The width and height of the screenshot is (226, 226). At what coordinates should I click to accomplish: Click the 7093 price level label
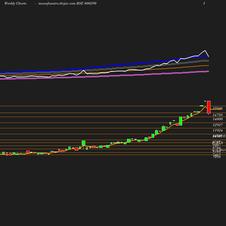(217, 157)
